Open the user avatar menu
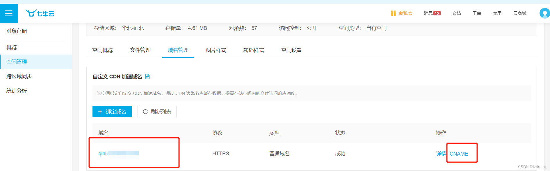Viewport: 550px width, 171px height. (544, 13)
